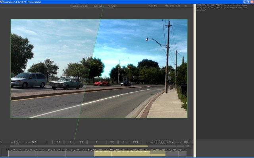Click the In point value 150
The image size is (254, 158).
pos(17,142)
